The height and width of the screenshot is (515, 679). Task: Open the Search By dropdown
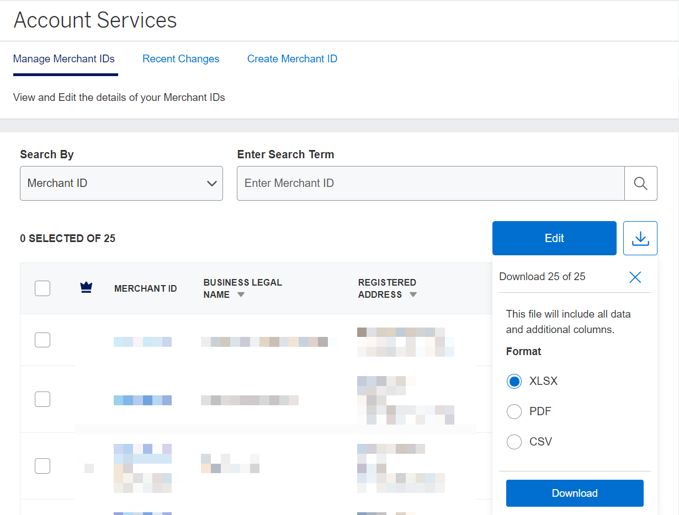(121, 183)
